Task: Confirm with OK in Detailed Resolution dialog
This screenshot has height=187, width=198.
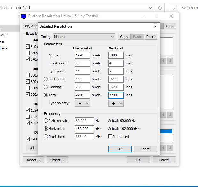Action: pos(119,149)
